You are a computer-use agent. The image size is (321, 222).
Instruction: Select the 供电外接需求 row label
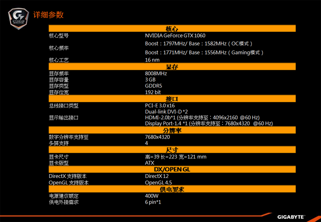tap(64, 202)
